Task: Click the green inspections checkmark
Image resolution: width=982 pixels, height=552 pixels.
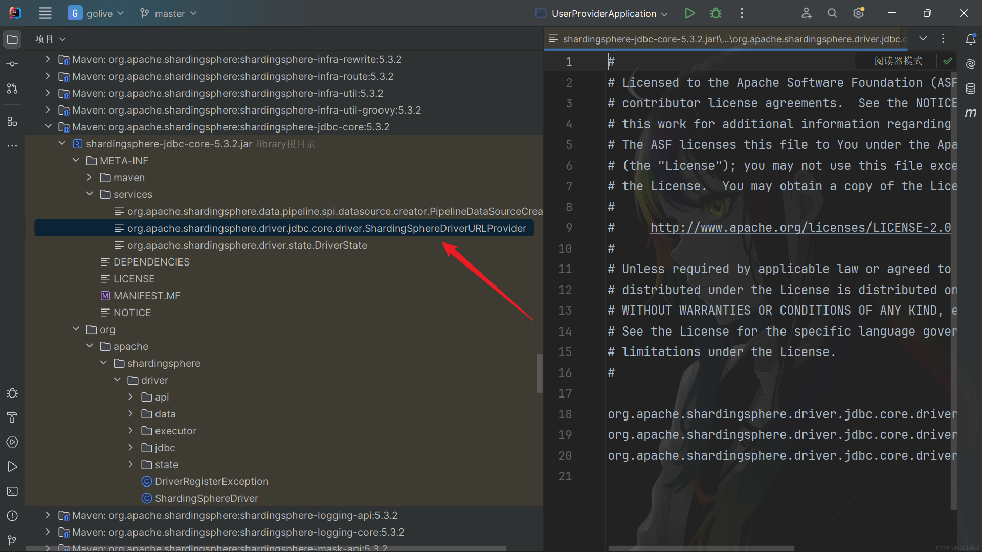Action: pyautogui.click(x=948, y=61)
